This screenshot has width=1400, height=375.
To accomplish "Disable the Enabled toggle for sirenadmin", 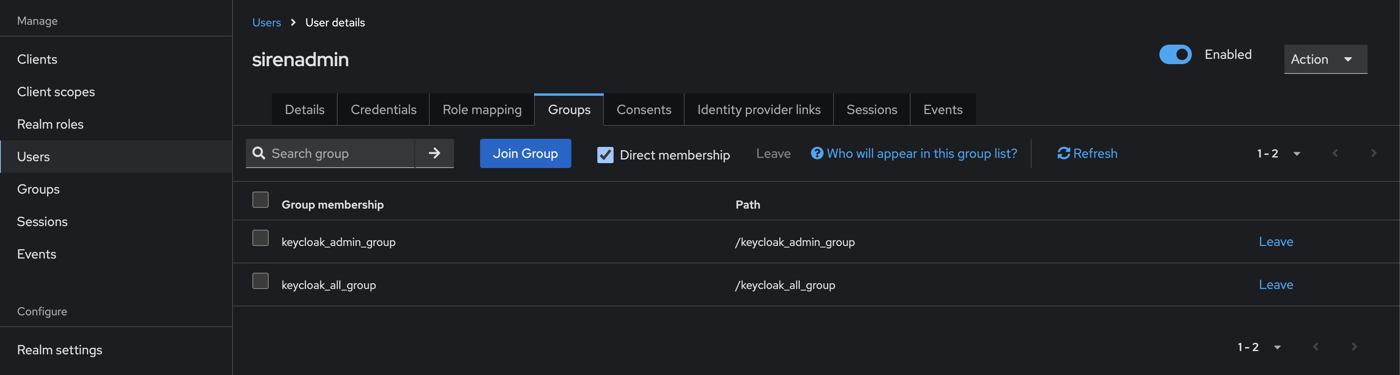I will 1176,54.
